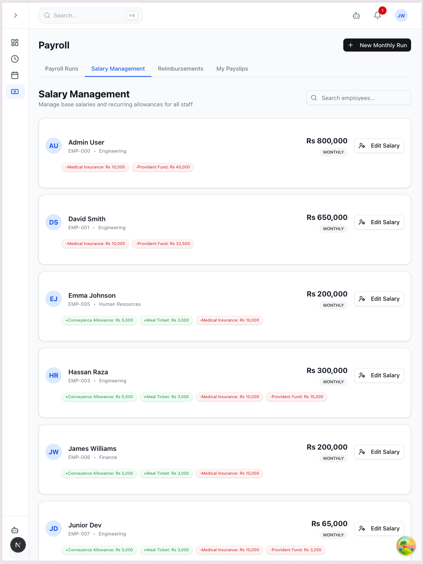This screenshot has width=423, height=564.
Task: Open the calendar icon in sidebar
Action: coord(15,75)
